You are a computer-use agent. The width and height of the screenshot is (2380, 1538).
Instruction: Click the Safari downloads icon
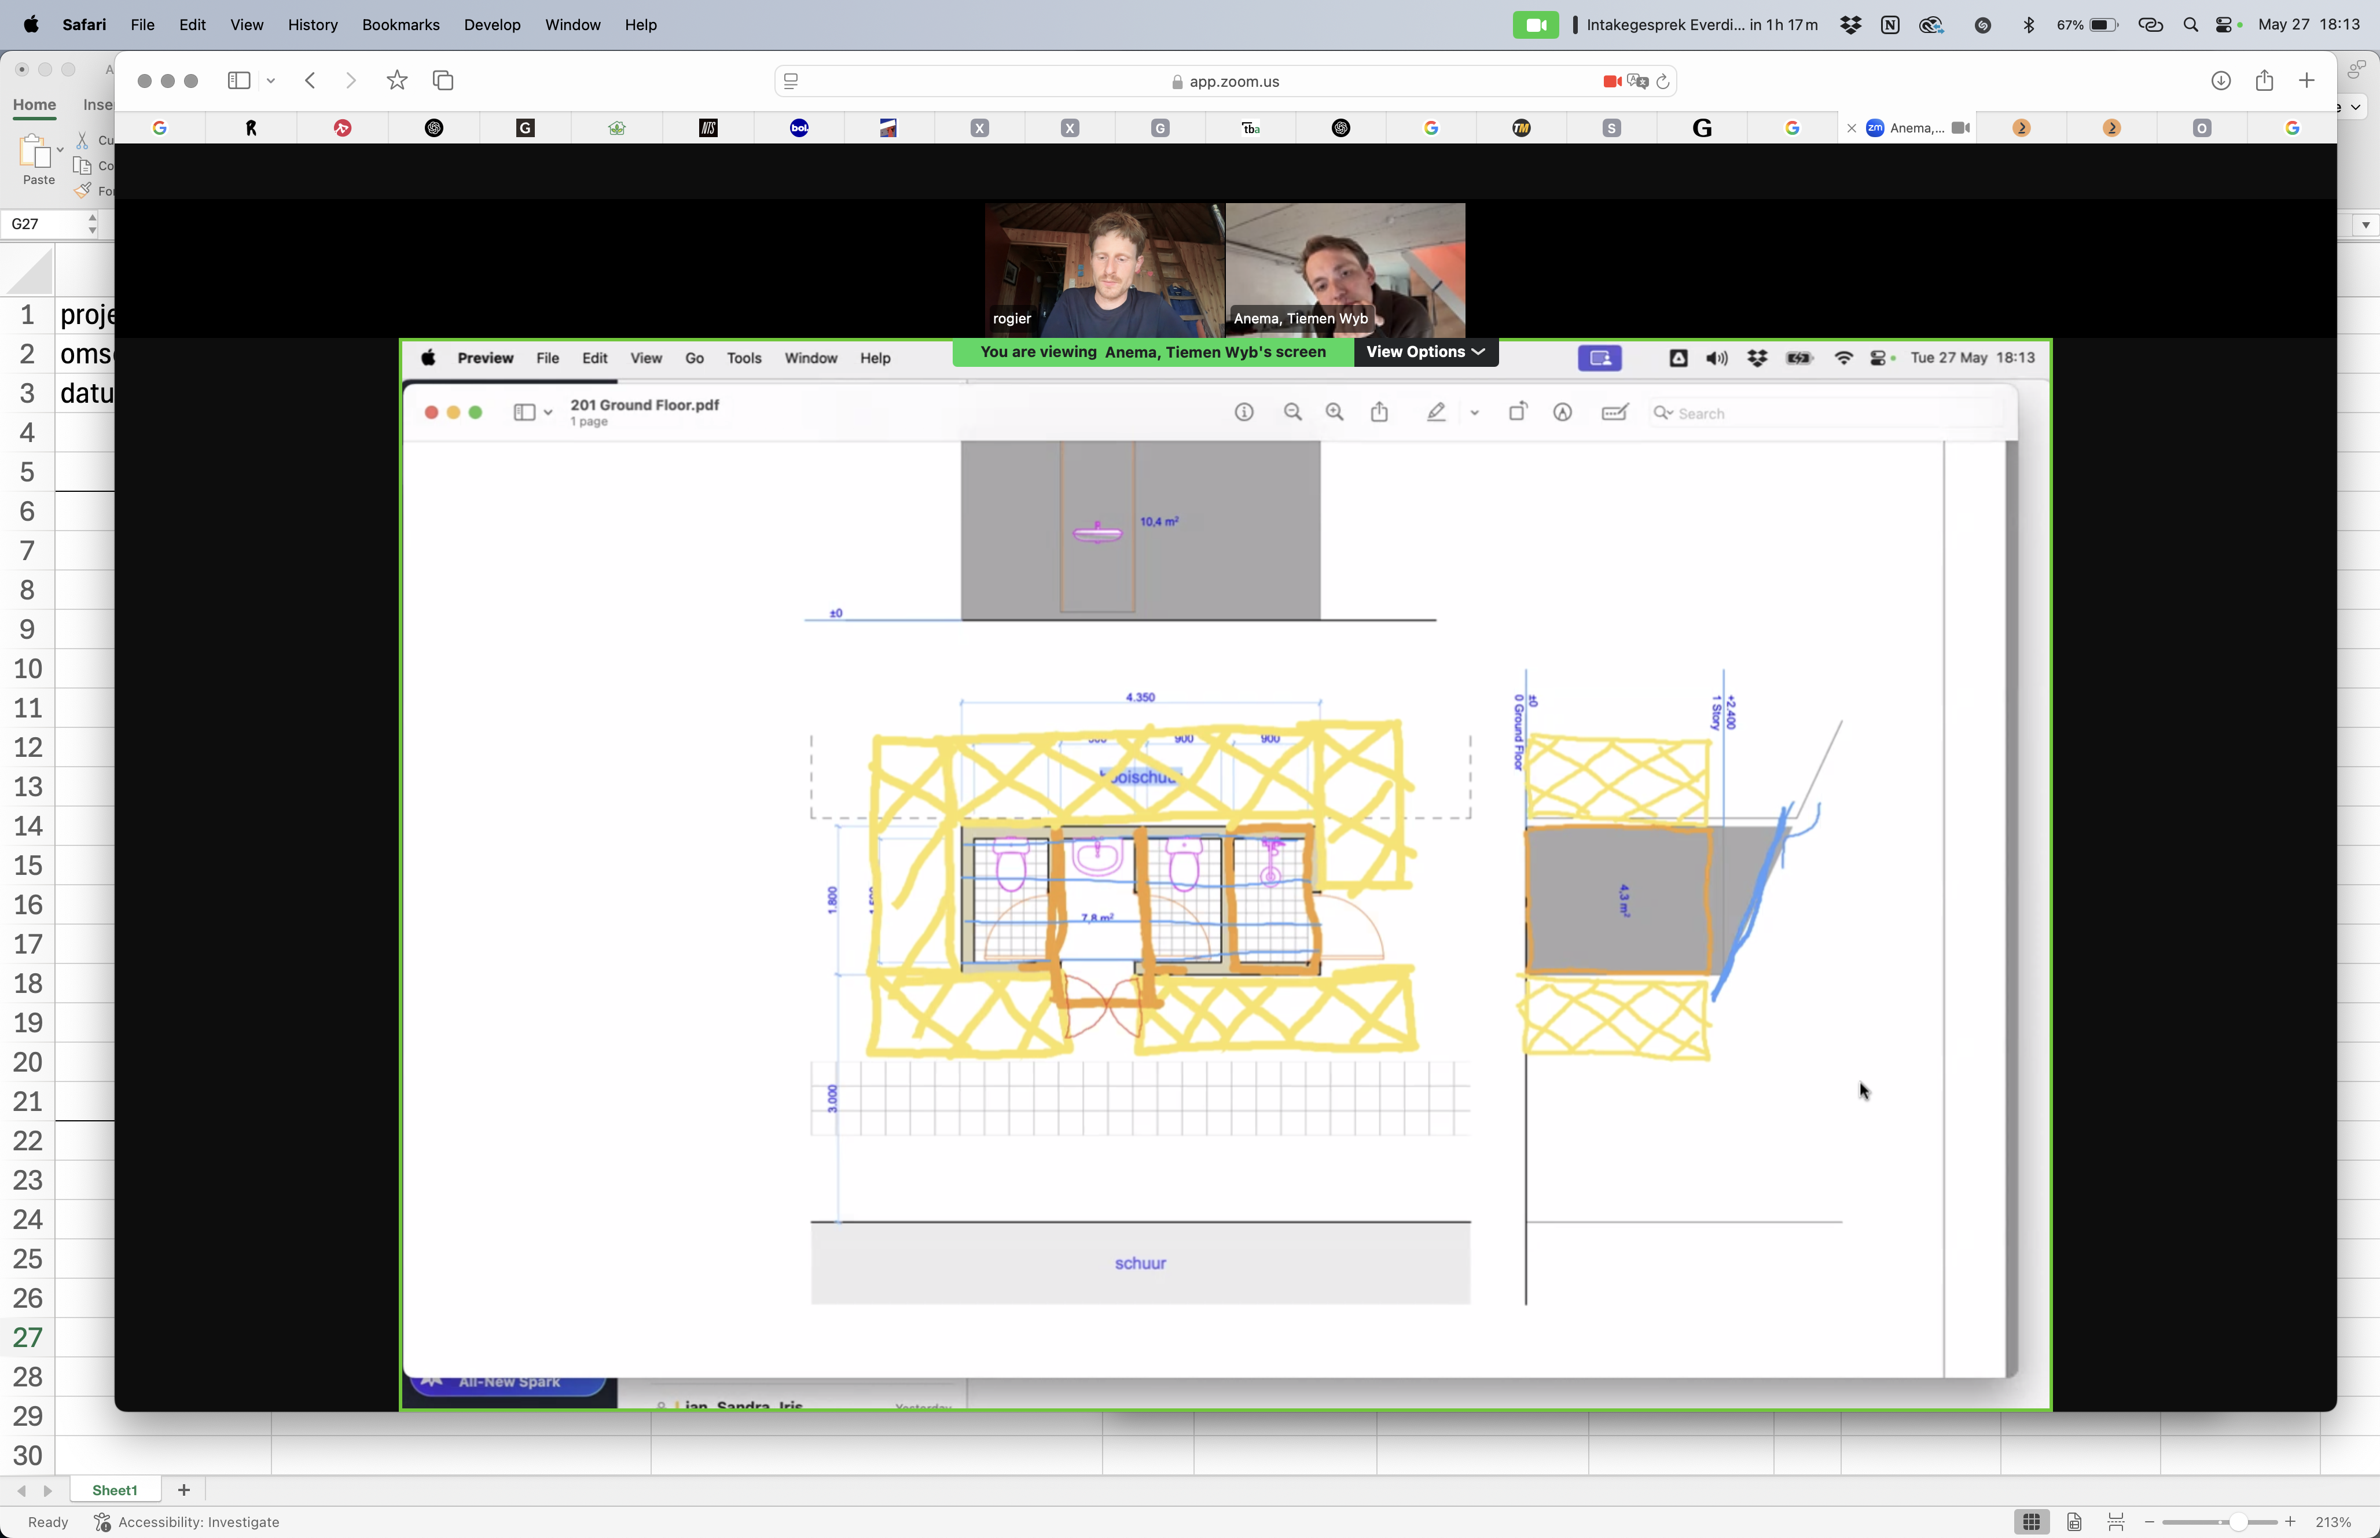tap(2220, 81)
